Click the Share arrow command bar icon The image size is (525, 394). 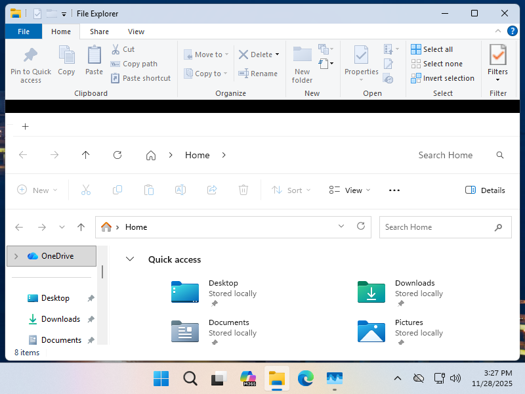pyautogui.click(x=212, y=190)
